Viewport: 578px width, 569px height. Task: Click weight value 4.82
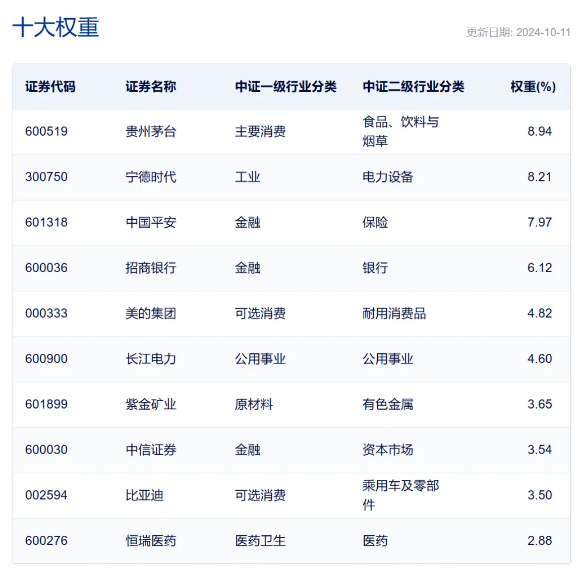(540, 313)
